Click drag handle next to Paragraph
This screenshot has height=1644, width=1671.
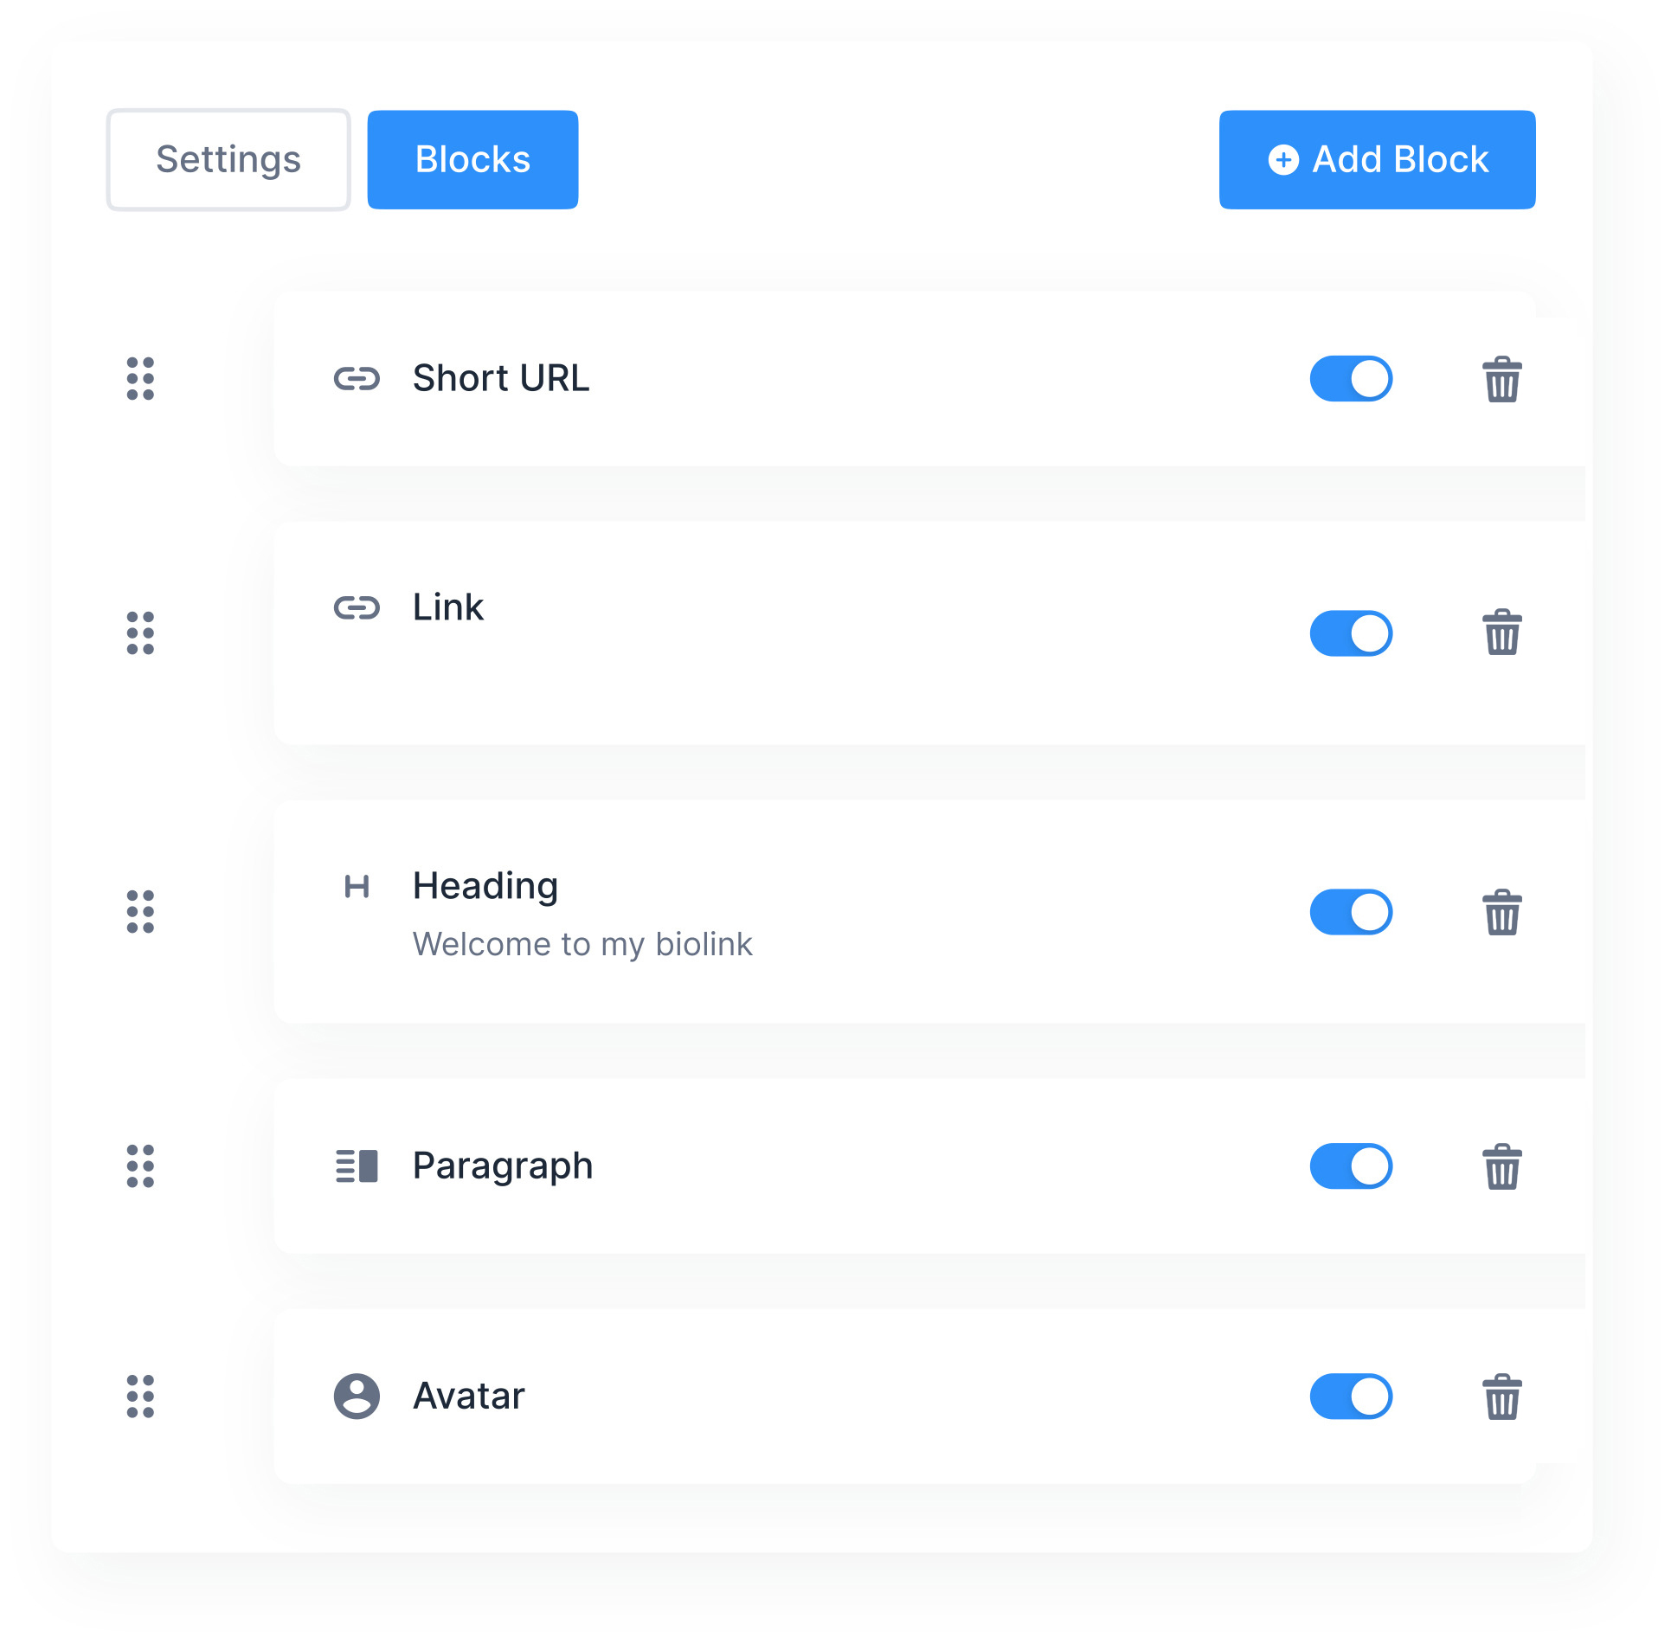140,1166
